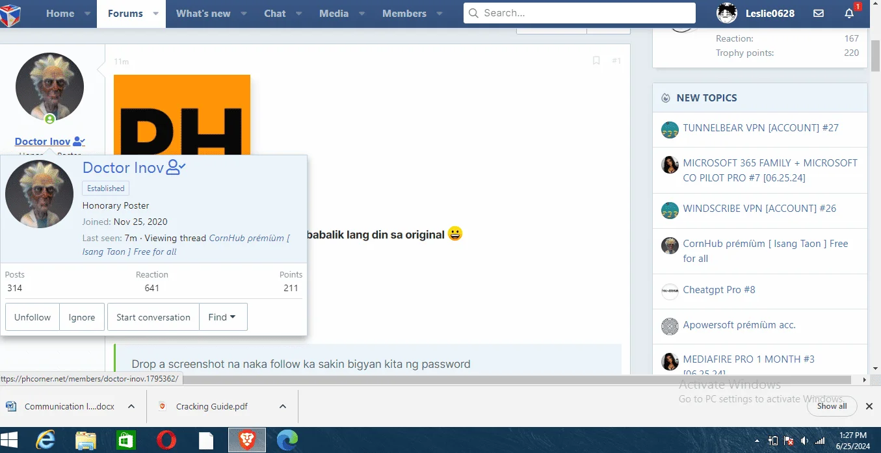Select the Forums tab
The height and width of the screenshot is (453, 881).
pyautogui.click(x=125, y=14)
